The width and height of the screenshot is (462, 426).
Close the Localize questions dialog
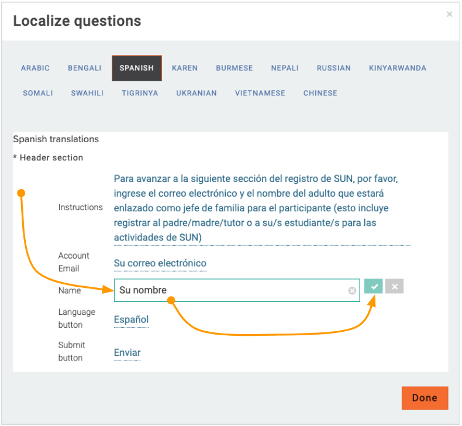(449, 15)
